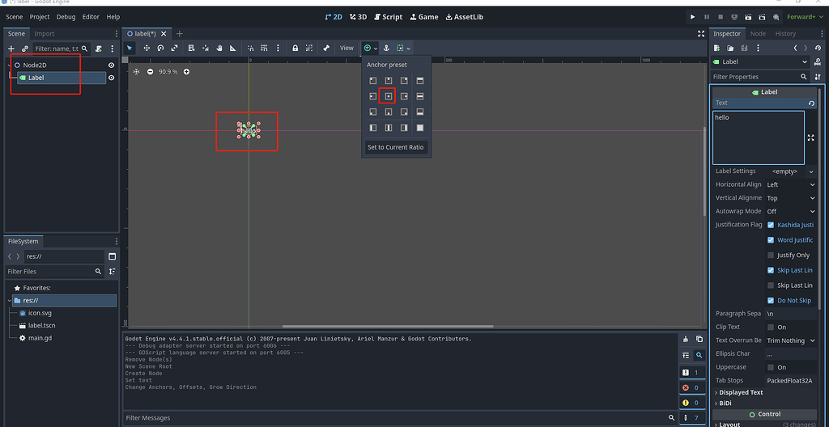829x427 pixels.
Task: Open the Label object selector dropdown
Action: [759, 61]
